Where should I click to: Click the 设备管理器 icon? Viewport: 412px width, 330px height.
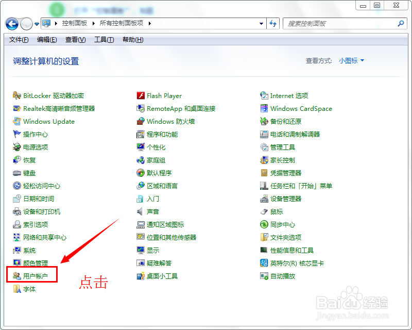pos(264,199)
